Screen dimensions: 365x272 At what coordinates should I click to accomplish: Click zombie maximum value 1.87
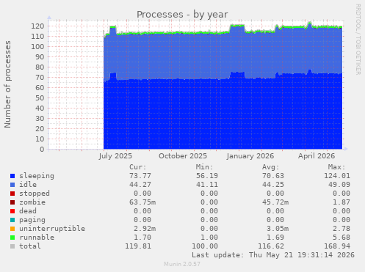point(341,202)
